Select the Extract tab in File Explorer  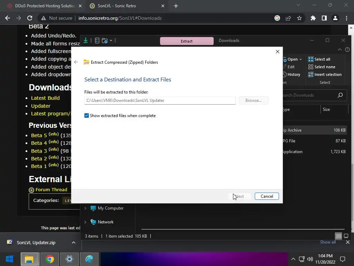187,41
